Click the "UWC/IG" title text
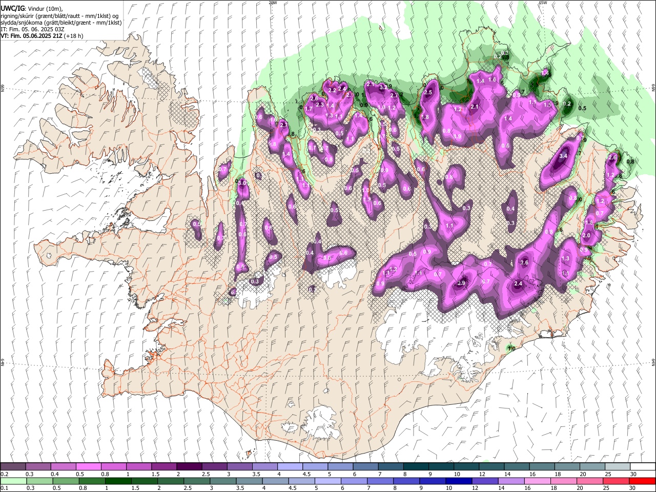The width and height of the screenshot is (656, 492). pyautogui.click(x=13, y=8)
